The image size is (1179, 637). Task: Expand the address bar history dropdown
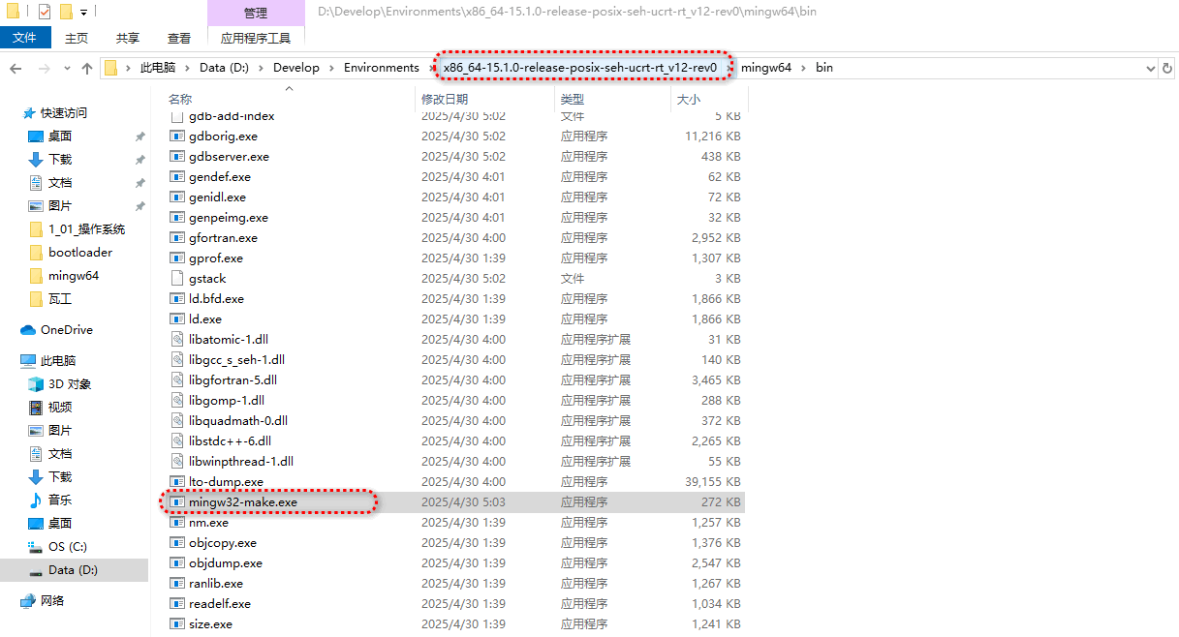[1151, 68]
